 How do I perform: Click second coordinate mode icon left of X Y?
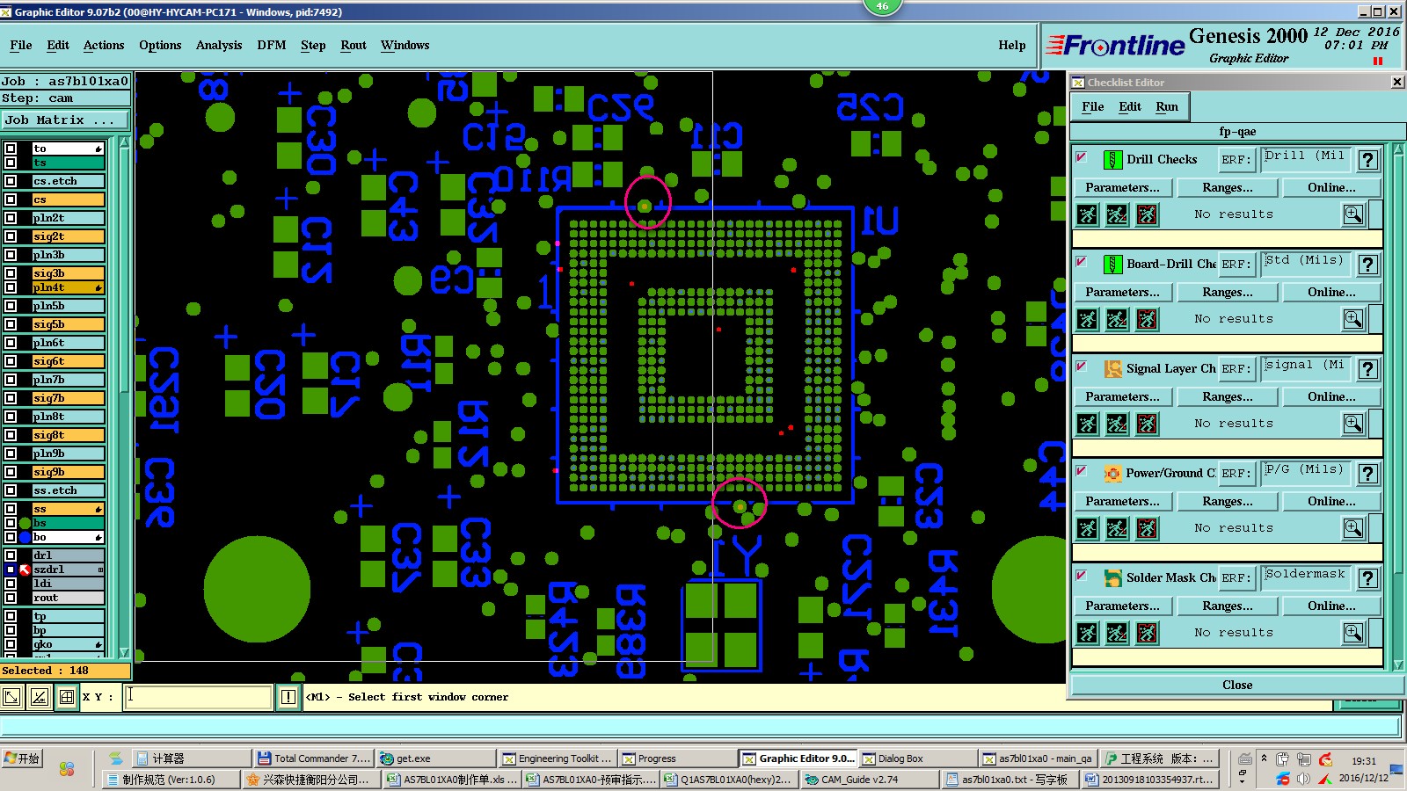click(39, 697)
